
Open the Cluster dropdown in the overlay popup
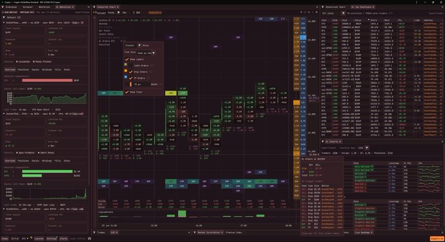coord(133,45)
